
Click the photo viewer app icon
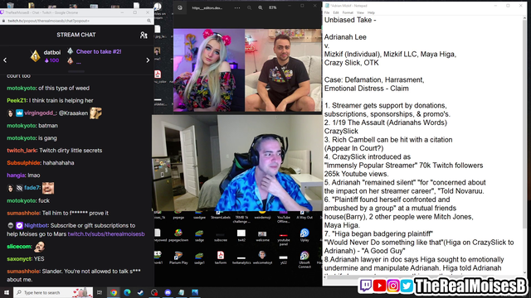pos(180,7)
